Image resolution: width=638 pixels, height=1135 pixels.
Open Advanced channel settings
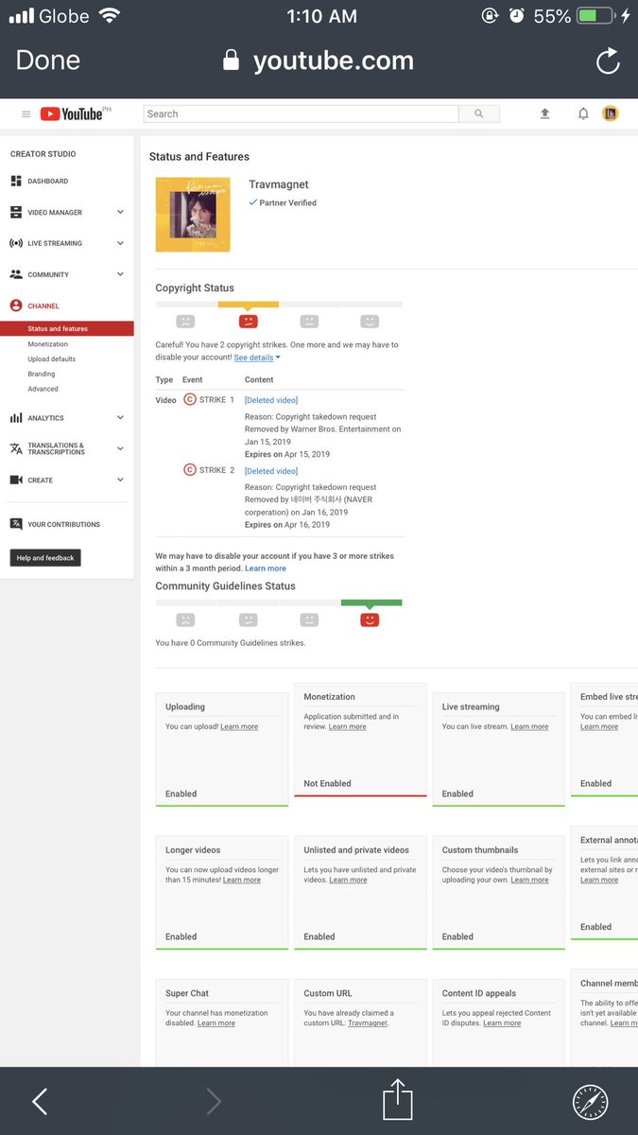[43, 390]
